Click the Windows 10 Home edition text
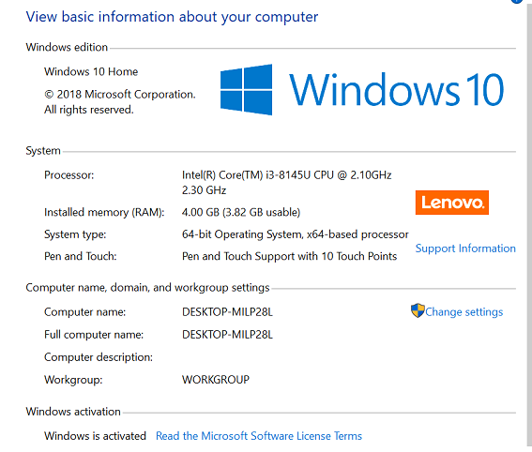The height and width of the screenshot is (452, 532). [91, 71]
